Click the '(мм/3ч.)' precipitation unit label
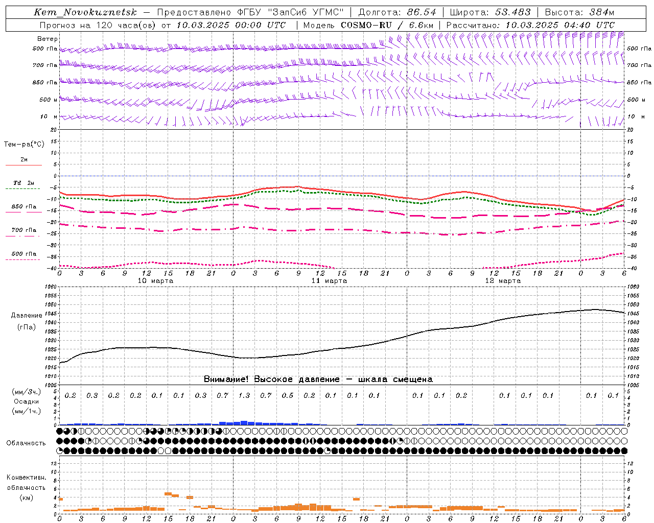 coord(27,392)
